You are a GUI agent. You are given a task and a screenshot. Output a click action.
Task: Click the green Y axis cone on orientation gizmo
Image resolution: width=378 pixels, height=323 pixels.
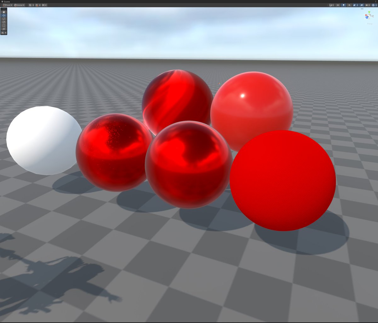(x=369, y=12)
